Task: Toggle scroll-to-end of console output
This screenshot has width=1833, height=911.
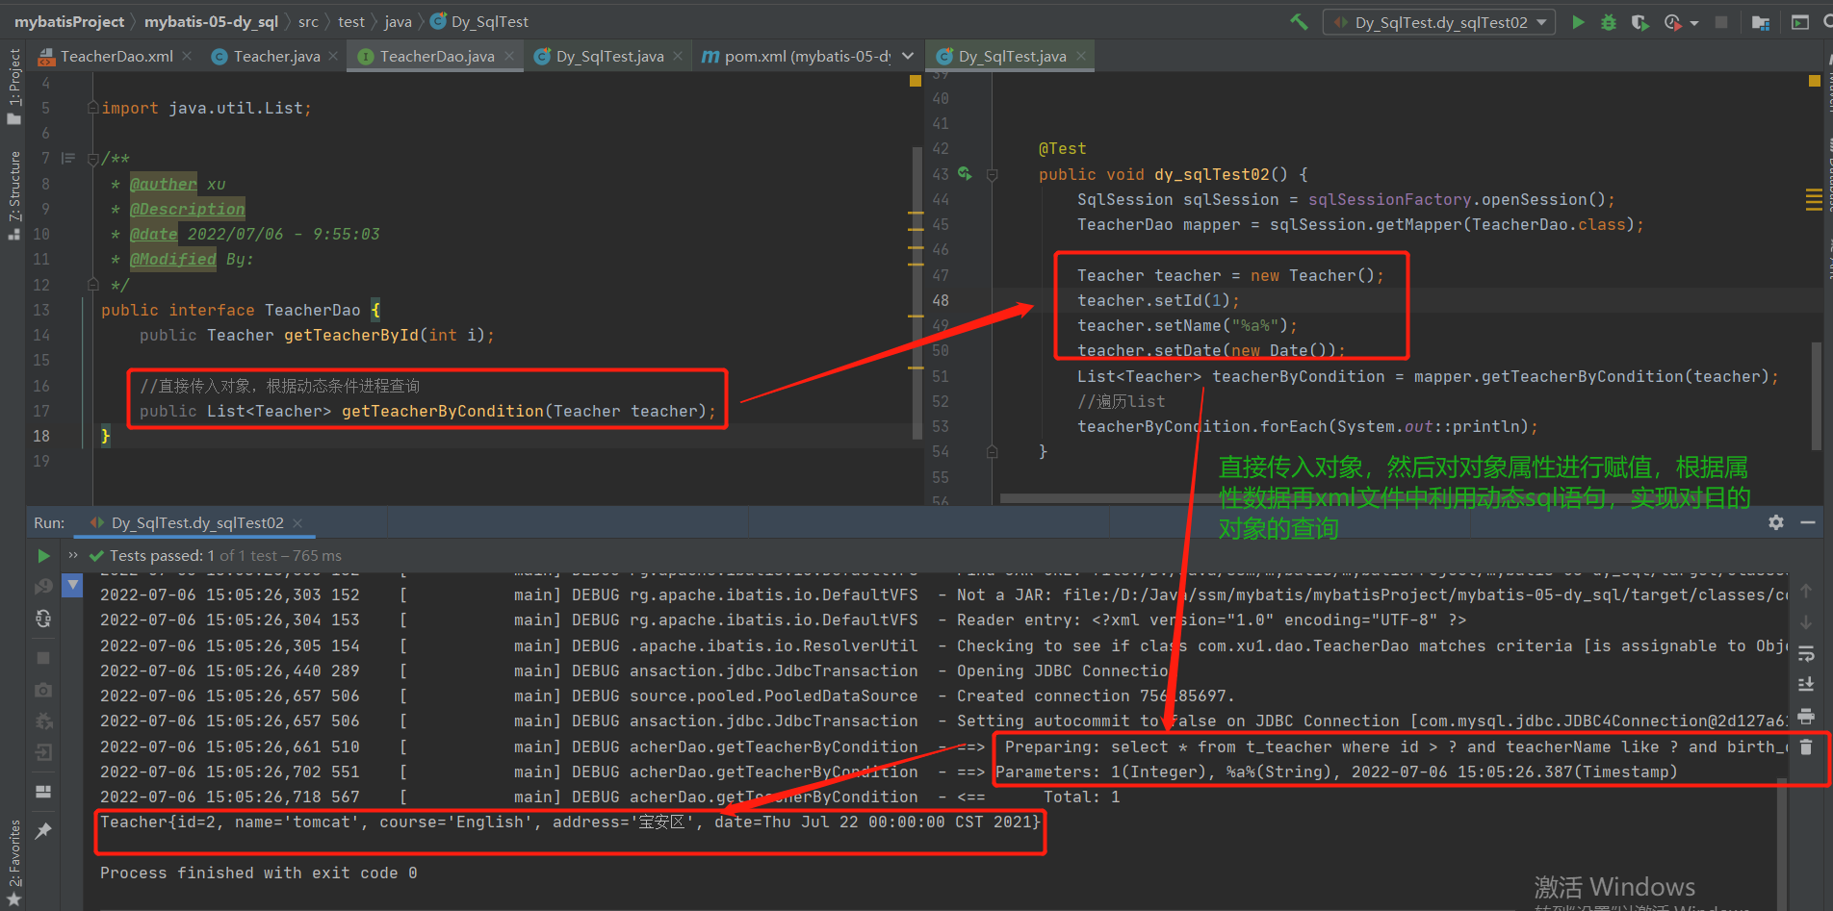Action: click(x=1806, y=685)
